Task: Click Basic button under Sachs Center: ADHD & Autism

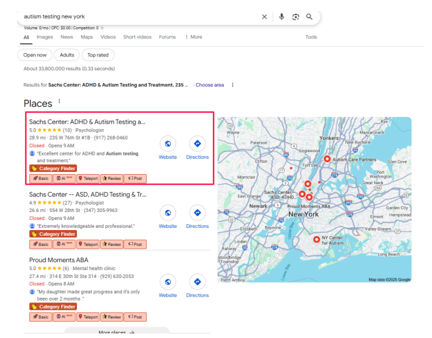Action: pyautogui.click(x=41, y=179)
